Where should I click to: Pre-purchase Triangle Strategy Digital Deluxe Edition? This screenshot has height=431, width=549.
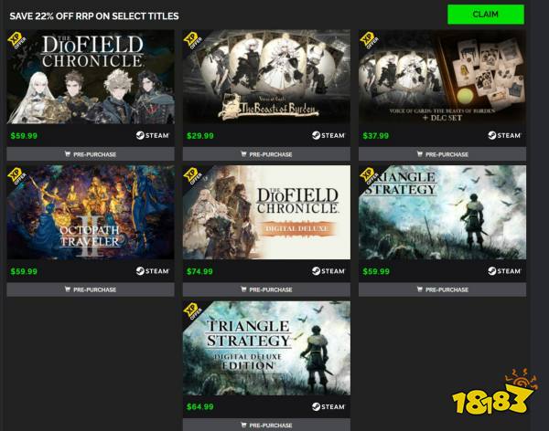(266, 425)
